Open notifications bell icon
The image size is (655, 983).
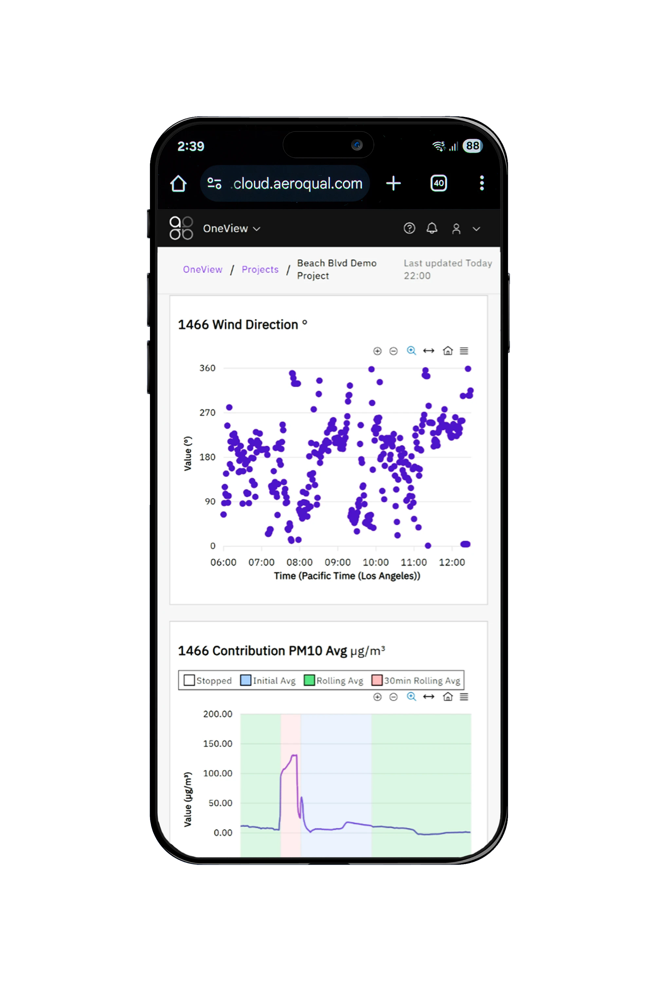click(x=432, y=228)
